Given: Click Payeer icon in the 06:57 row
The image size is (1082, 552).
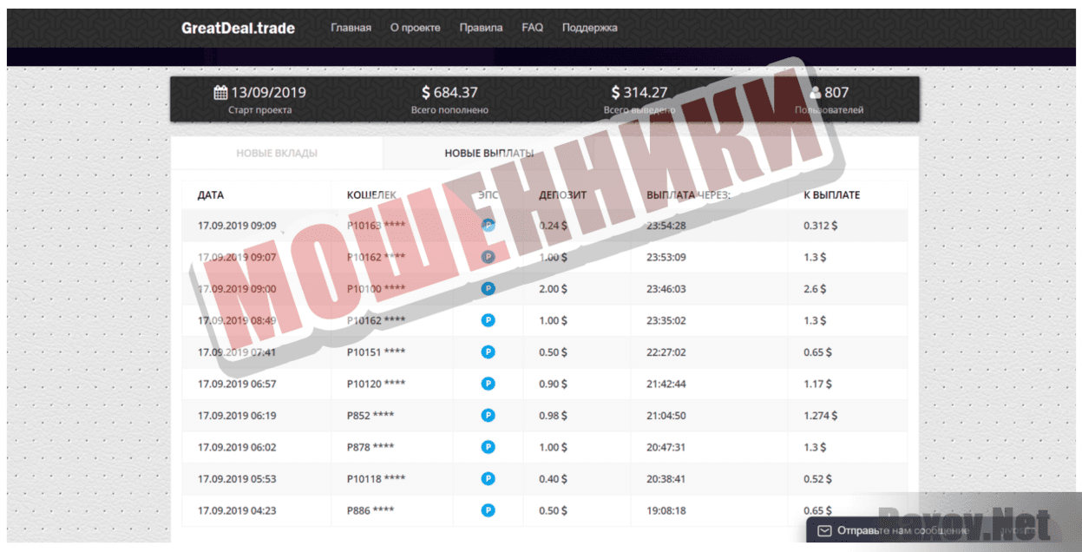Looking at the screenshot, I should 488,384.
